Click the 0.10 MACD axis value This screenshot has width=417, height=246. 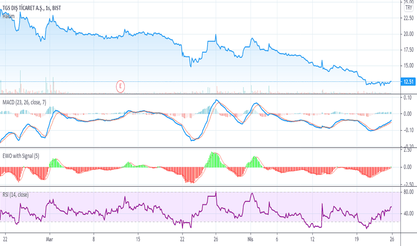[x=408, y=98]
